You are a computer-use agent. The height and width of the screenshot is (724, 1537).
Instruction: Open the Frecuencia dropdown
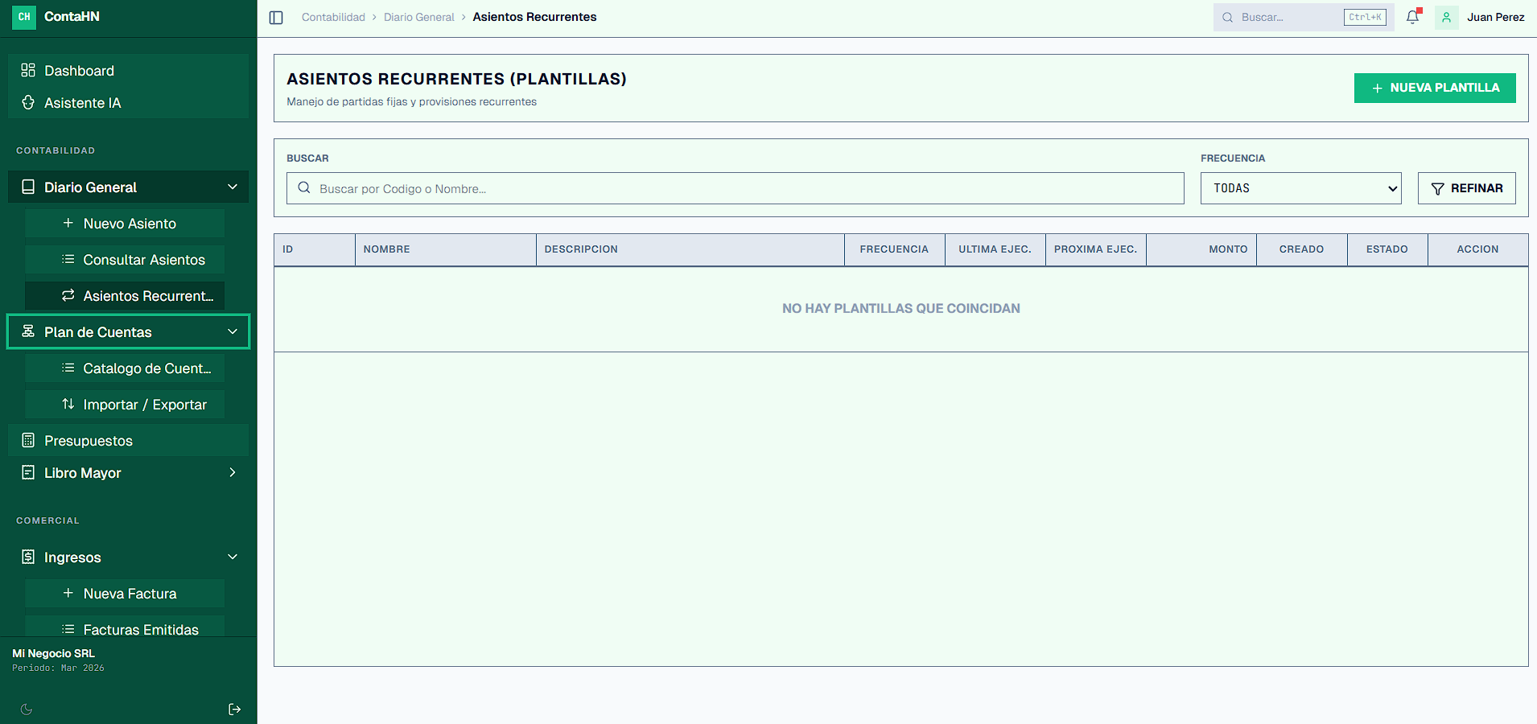pos(1300,188)
